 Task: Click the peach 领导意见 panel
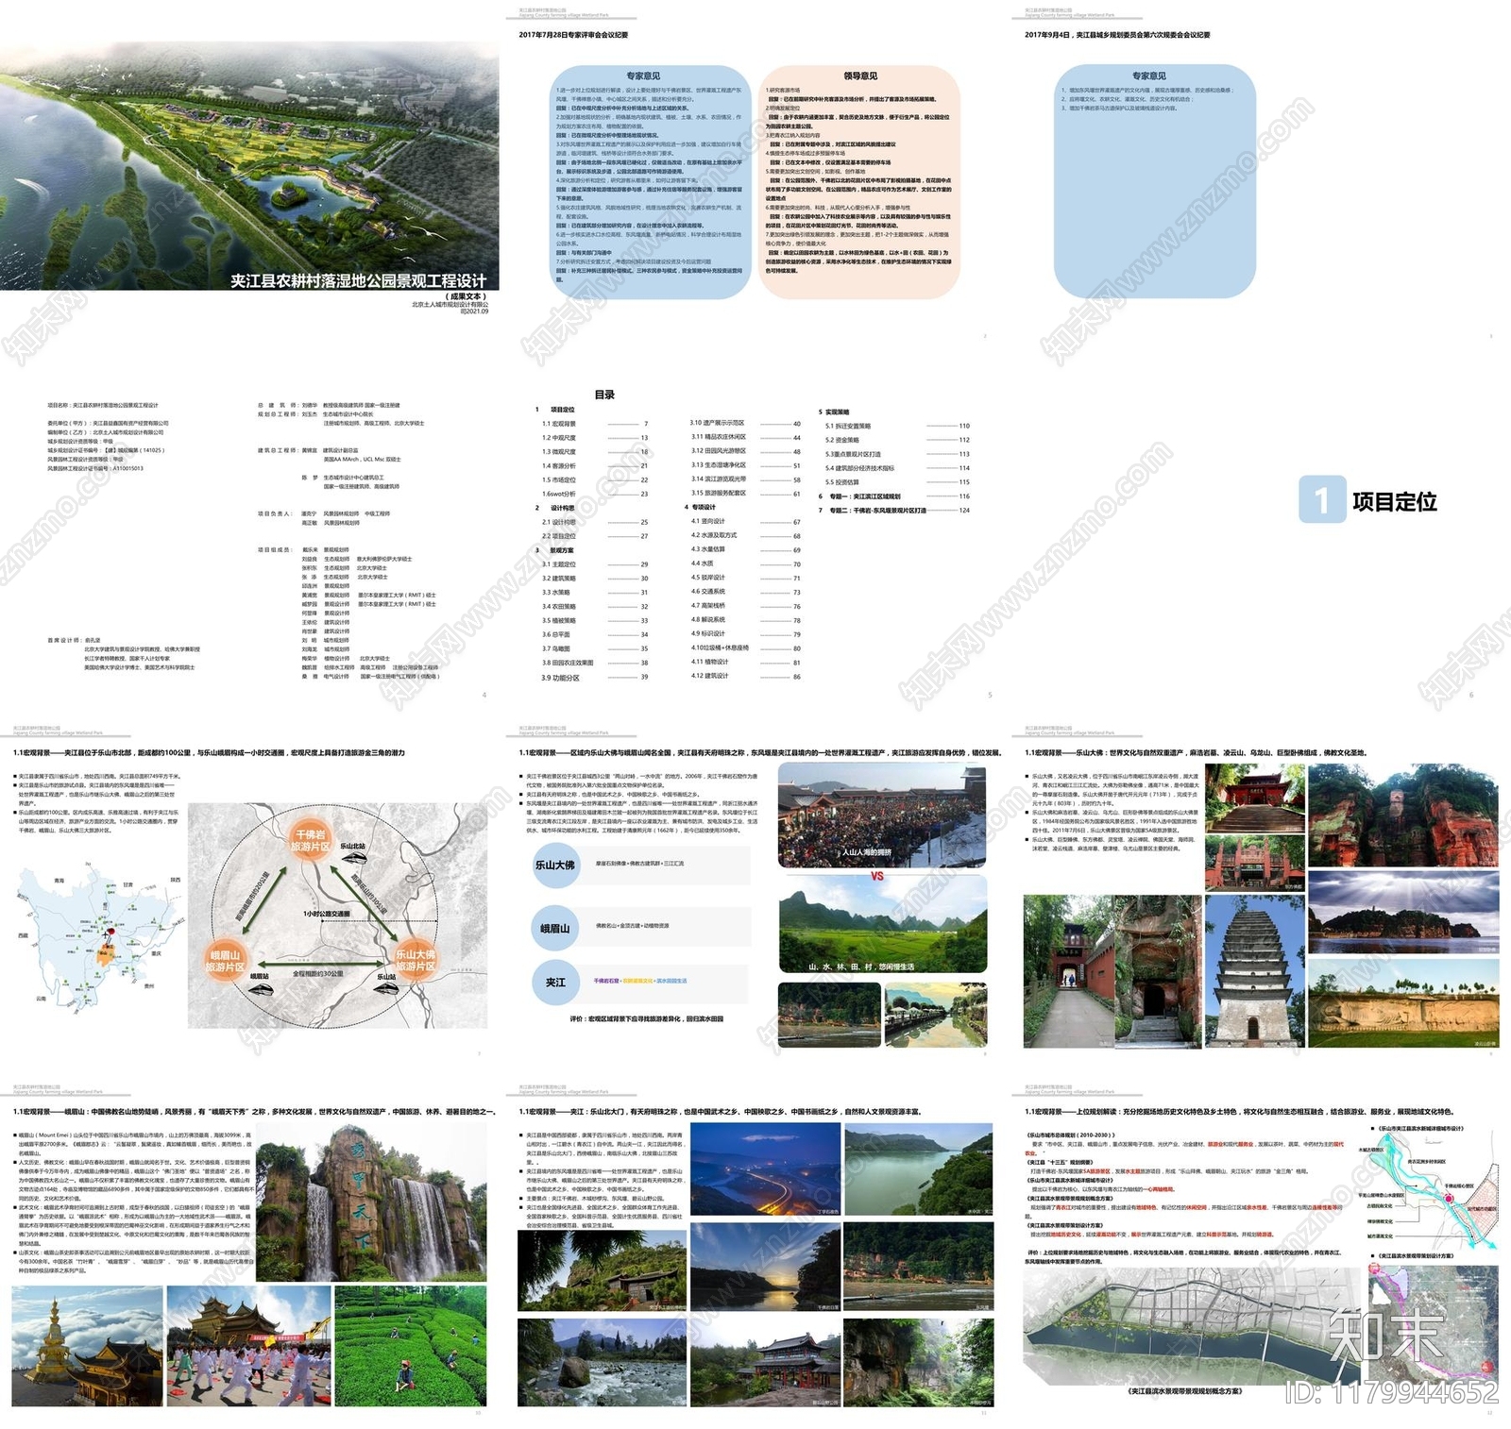tap(859, 181)
